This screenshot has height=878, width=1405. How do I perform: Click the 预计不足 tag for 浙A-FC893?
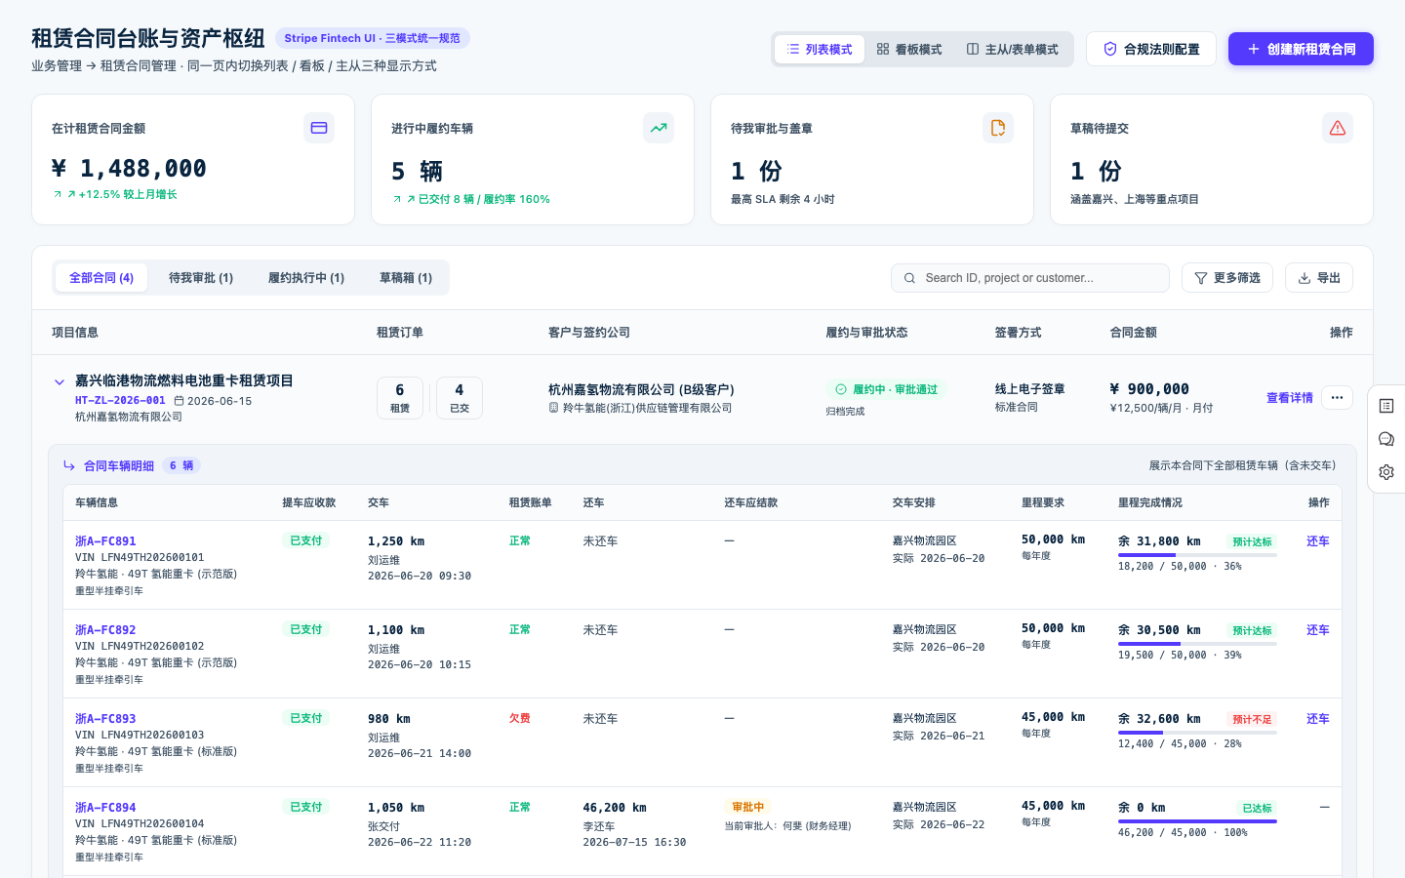(1252, 720)
